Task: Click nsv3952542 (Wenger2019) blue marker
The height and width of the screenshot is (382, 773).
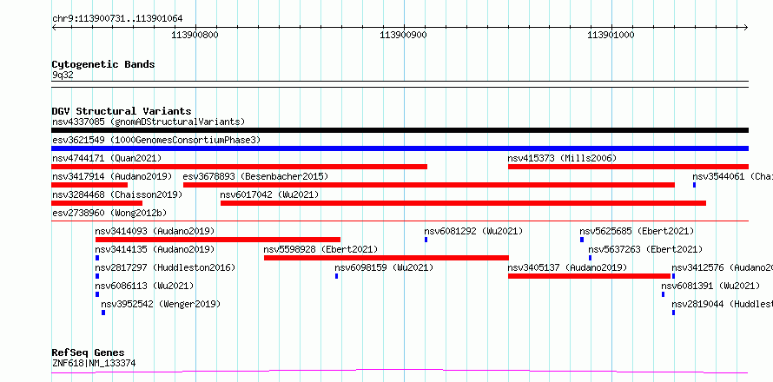Action: pyautogui.click(x=103, y=313)
